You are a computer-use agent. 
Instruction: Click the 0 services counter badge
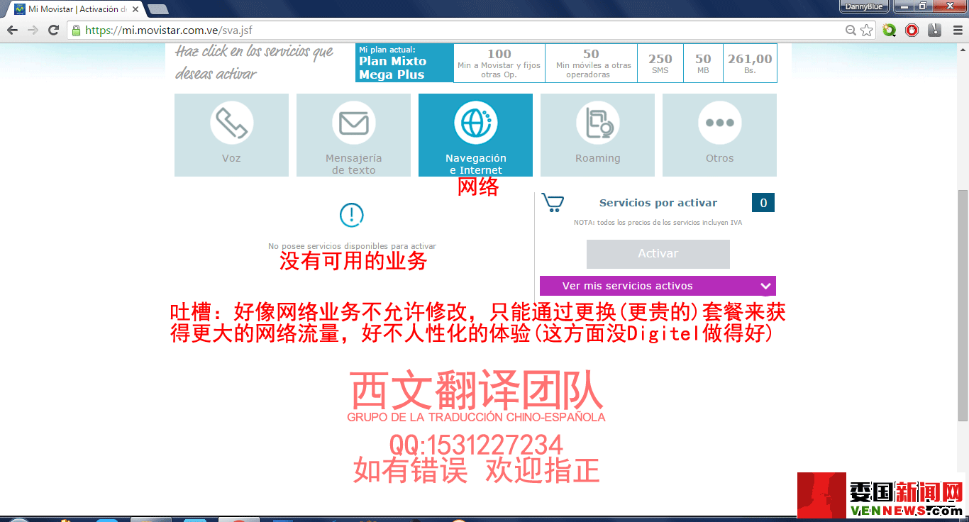pos(763,203)
